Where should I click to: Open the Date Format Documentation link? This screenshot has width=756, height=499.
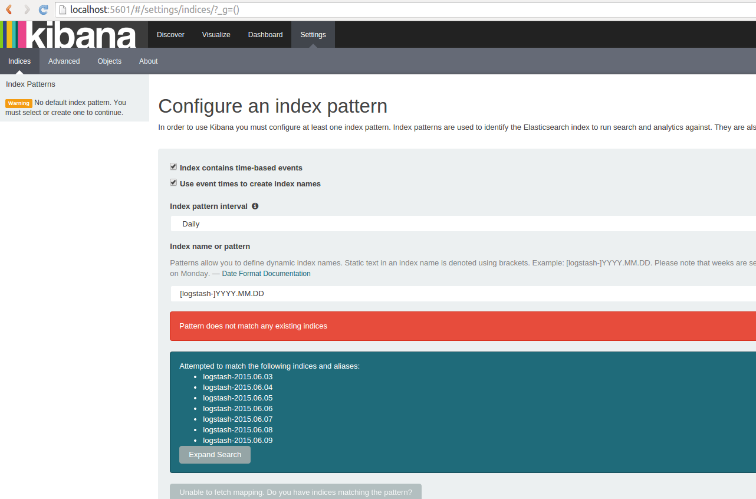click(x=266, y=274)
